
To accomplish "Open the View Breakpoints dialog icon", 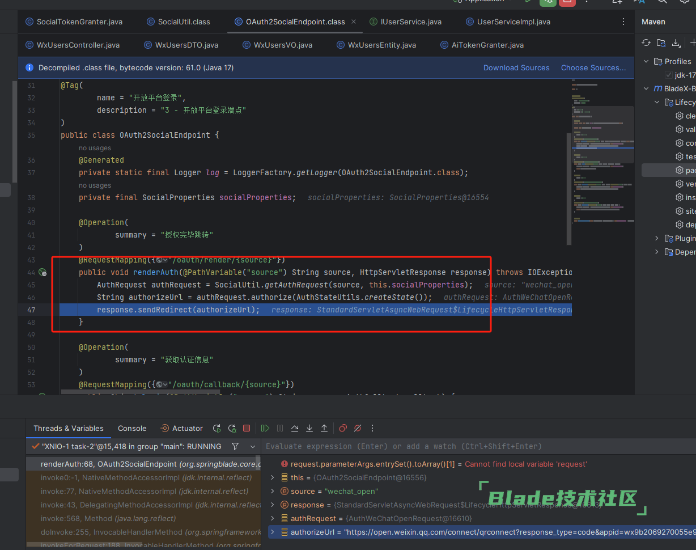I will pyautogui.click(x=343, y=428).
